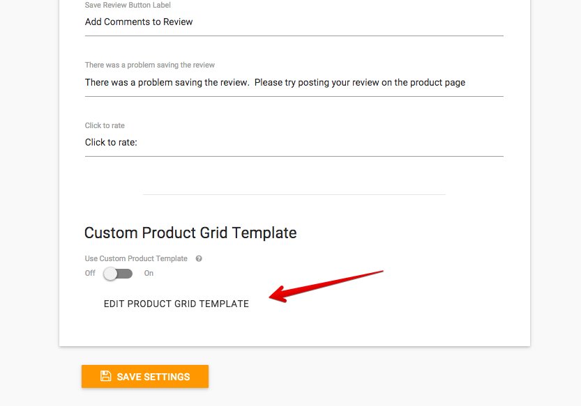Click the small gray "Click to rate" caption
Image resolution: width=581 pixels, height=406 pixels.
tap(105, 125)
